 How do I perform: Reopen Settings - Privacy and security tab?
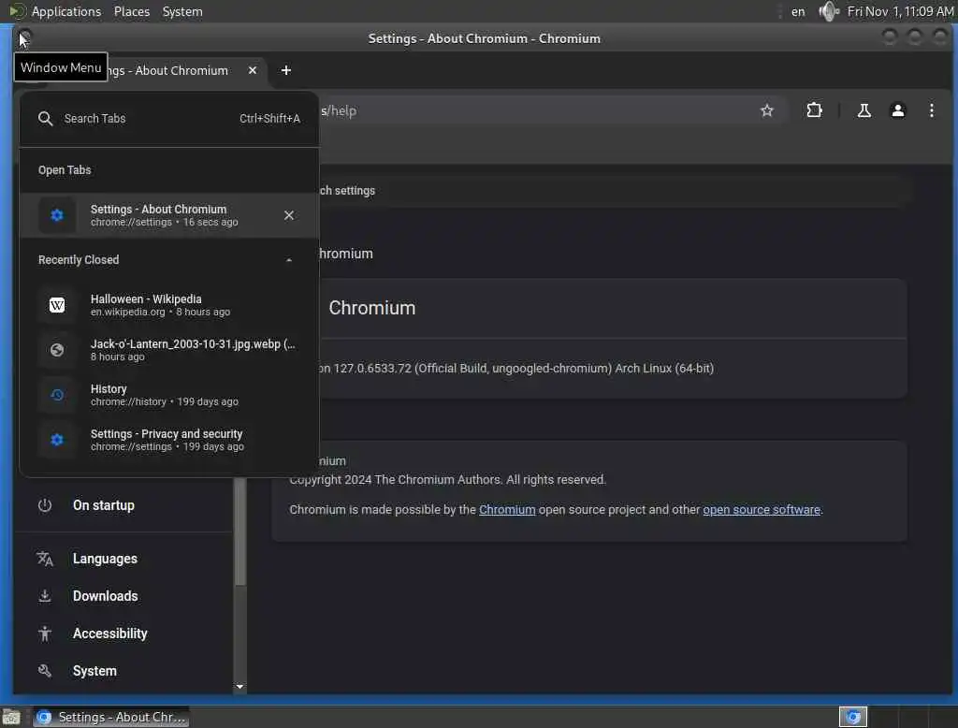pyautogui.click(x=169, y=440)
